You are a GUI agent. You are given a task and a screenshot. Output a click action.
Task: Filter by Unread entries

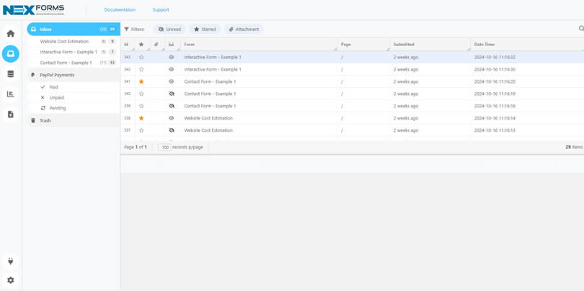tap(169, 29)
